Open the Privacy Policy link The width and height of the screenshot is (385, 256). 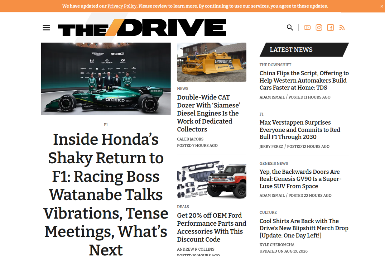[x=122, y=6]
